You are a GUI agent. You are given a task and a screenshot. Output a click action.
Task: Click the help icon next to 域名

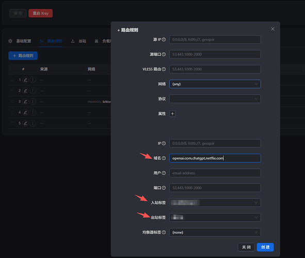click(x=164, y=158)
